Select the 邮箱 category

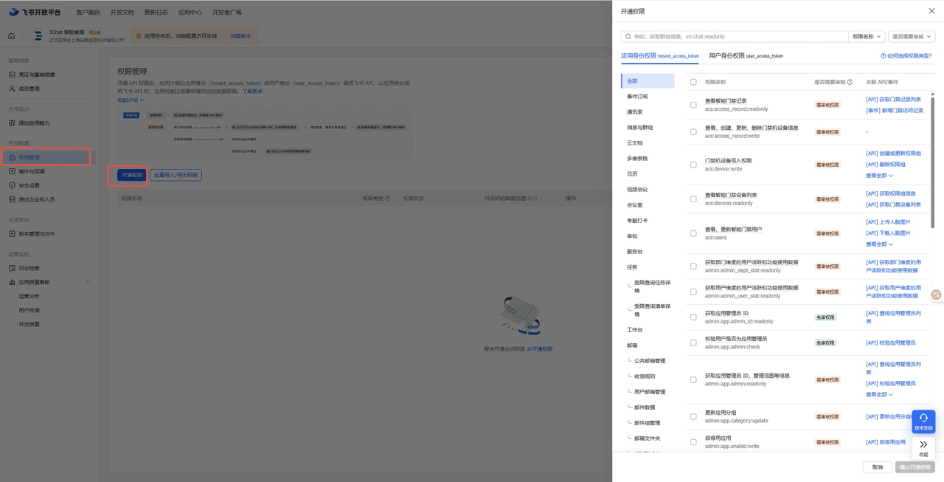(632, 345)
